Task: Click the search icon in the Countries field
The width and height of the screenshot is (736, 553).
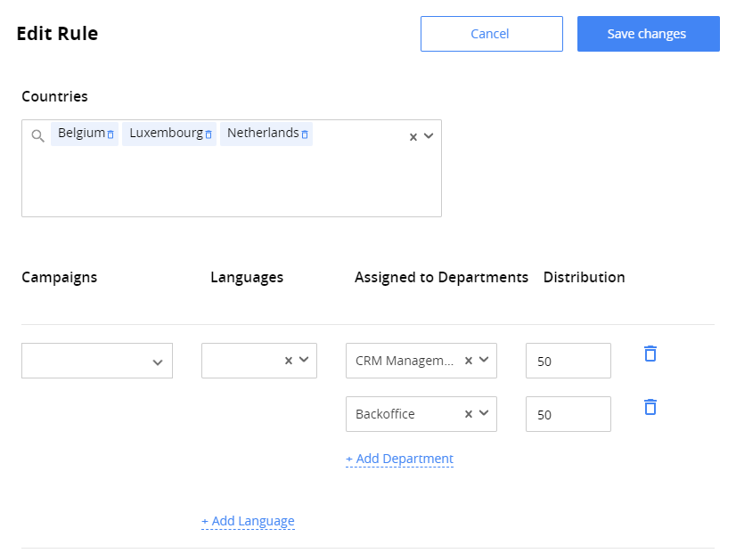Action: click(x=36, y=135)
